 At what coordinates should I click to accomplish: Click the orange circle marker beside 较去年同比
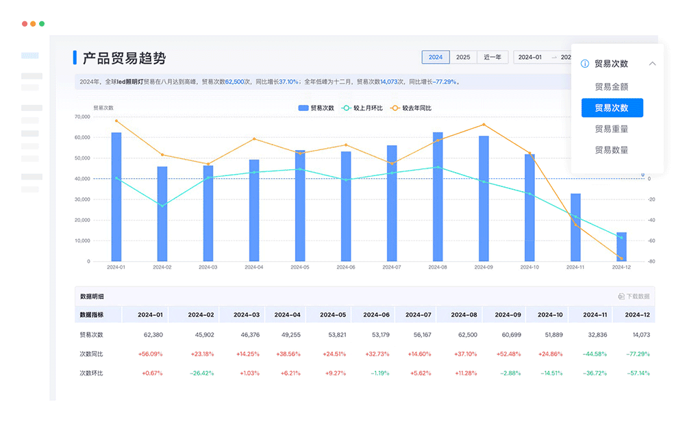(x=395, y=108)
